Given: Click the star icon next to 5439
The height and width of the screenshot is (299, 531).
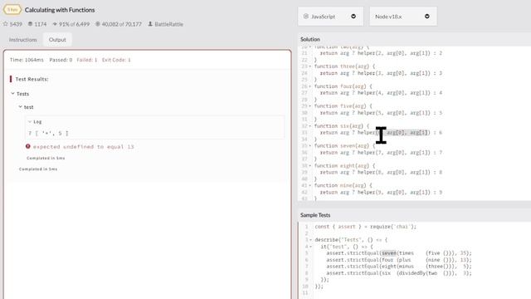Looking at the screenshot, I should (x=6, y=24).
